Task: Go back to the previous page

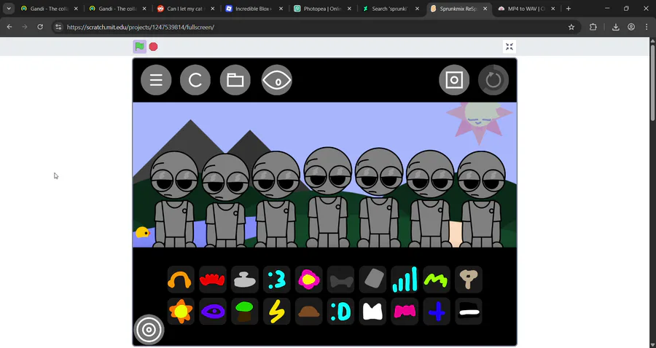Action: [9, 27]
